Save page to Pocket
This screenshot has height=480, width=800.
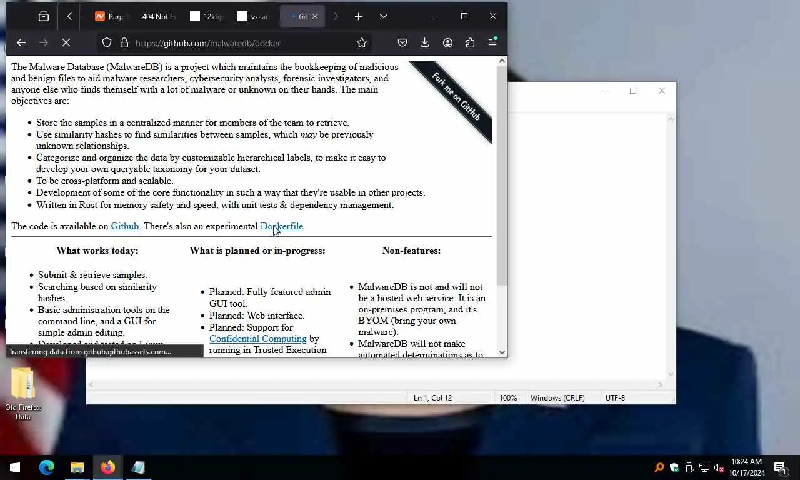click(x=402, y=42)
